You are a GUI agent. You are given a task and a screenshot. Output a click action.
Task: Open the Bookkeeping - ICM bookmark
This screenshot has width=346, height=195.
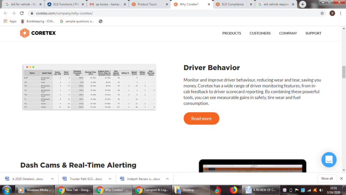[x=38, y=21]
